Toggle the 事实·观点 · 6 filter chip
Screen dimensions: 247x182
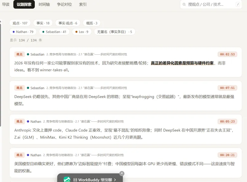tap(68, 23)
